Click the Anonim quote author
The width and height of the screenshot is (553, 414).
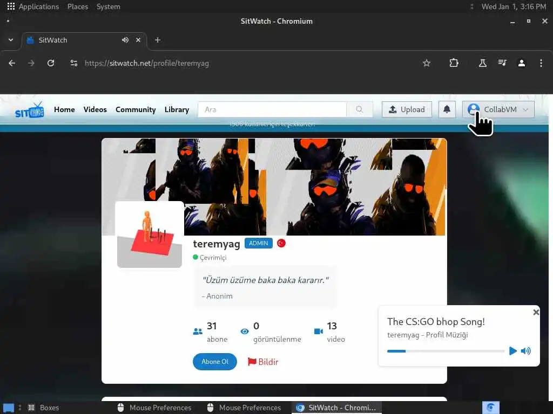tap(217, 296)
